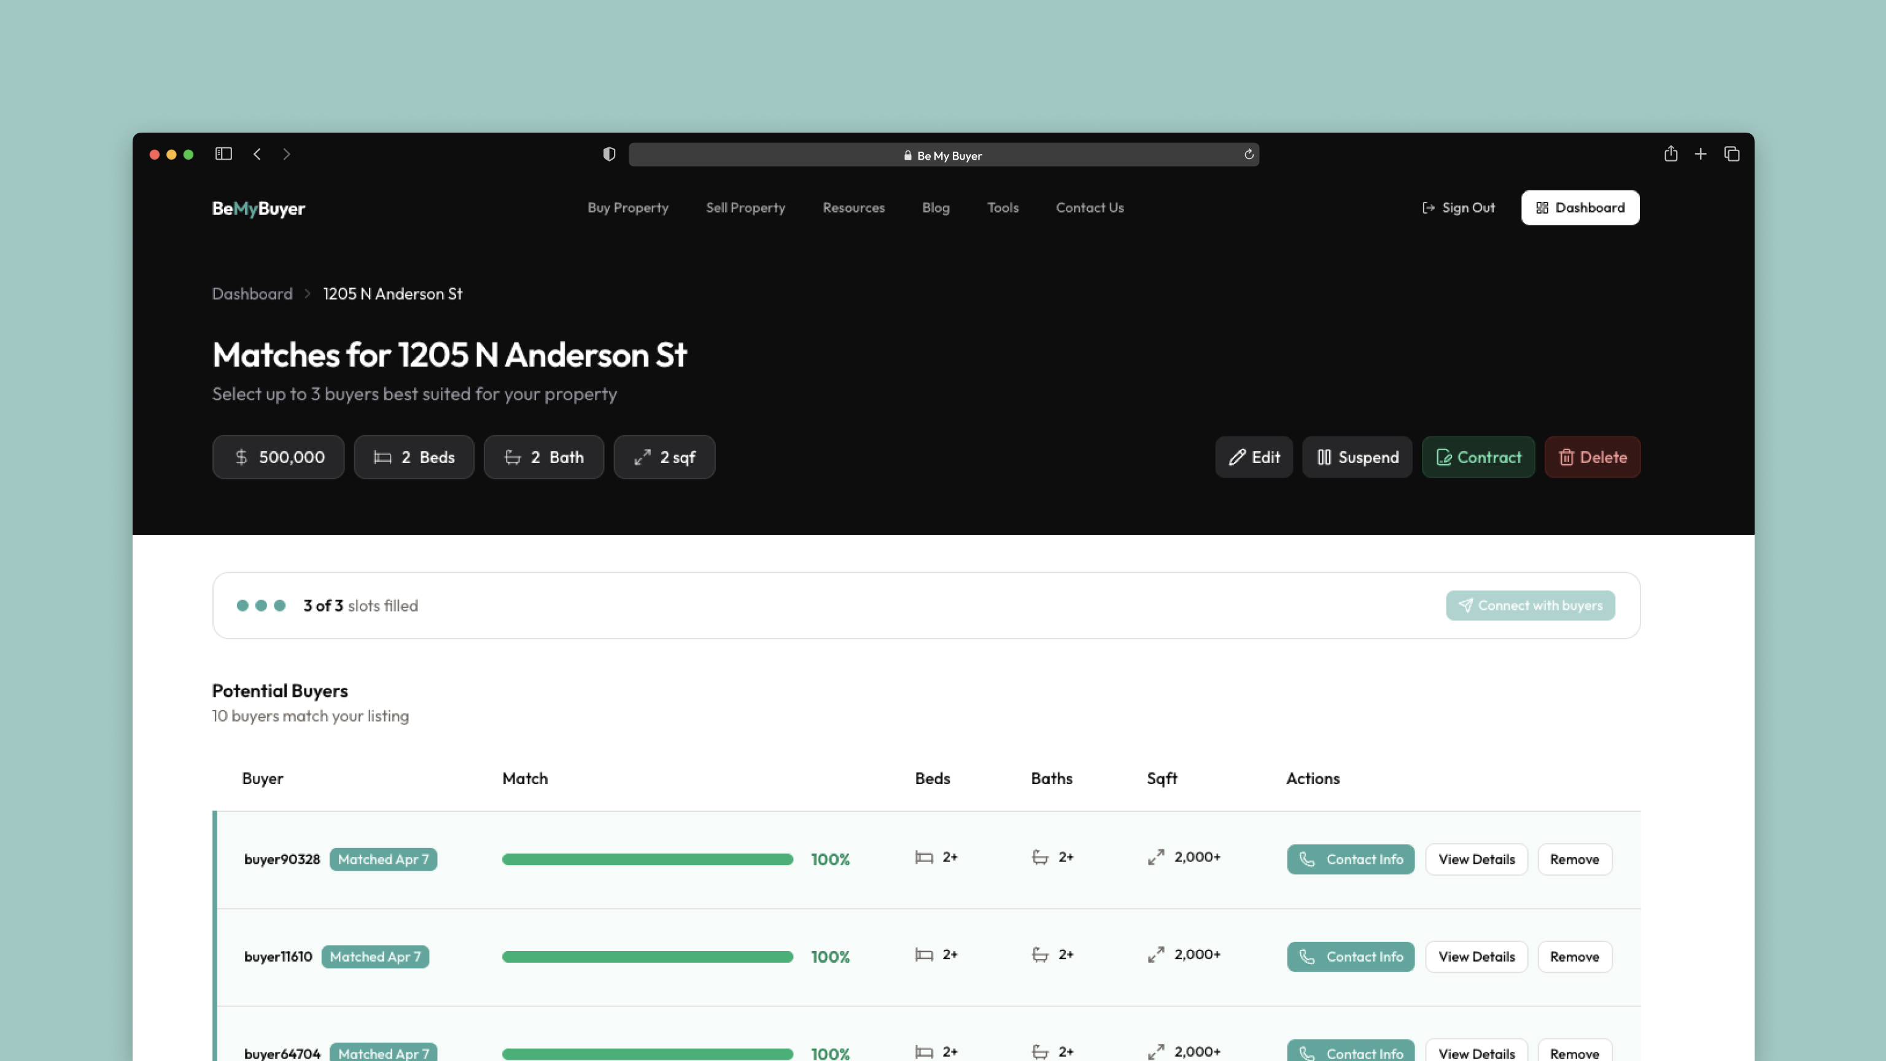The image size is (1886, 1061).
Task: Open the Tools nav item
Action: 1003,208
